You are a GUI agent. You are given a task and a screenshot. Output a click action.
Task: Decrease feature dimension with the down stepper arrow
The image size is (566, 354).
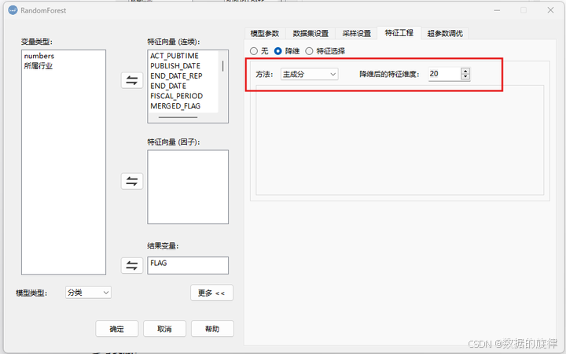coord(465,77)
